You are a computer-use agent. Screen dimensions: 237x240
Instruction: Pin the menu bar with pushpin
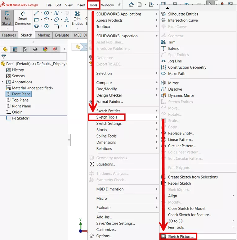(x=119, y=5)
